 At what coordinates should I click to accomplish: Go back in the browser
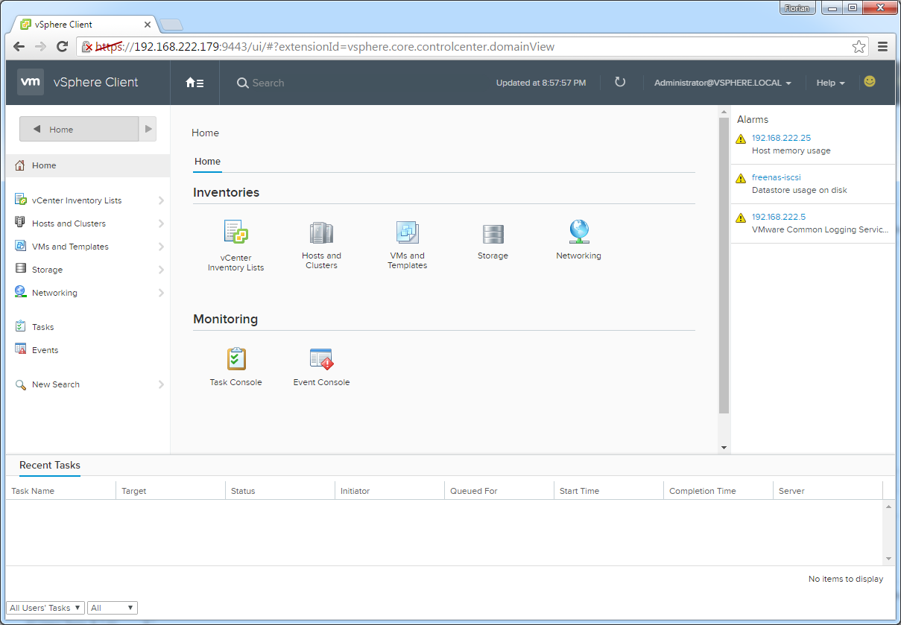point(19,47)
